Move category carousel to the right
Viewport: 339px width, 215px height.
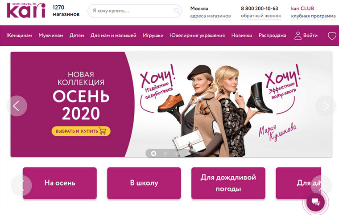(x=321, y=186)
